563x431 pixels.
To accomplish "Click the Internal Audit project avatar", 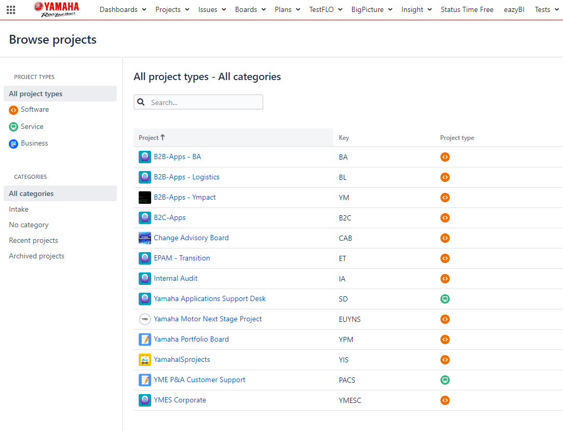I will [x=145, y=279].
